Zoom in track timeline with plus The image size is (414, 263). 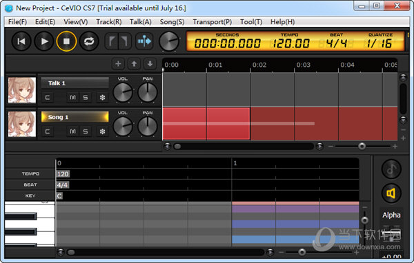[395, 146]
